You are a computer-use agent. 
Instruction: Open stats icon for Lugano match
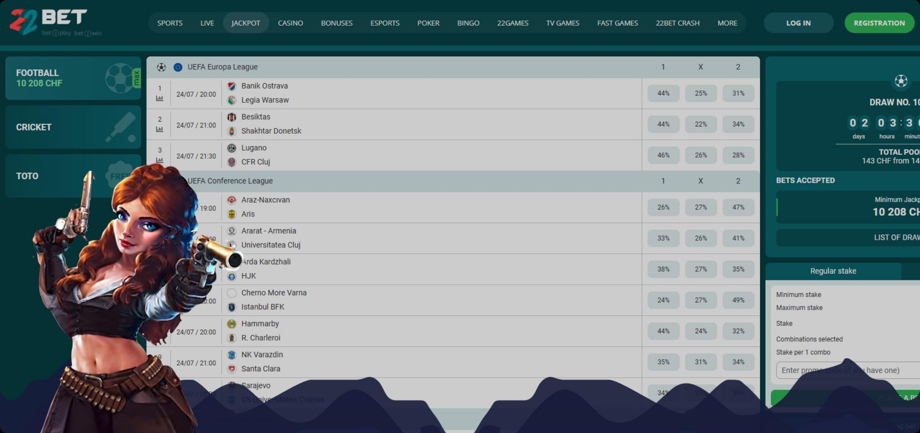coord(160,160)
